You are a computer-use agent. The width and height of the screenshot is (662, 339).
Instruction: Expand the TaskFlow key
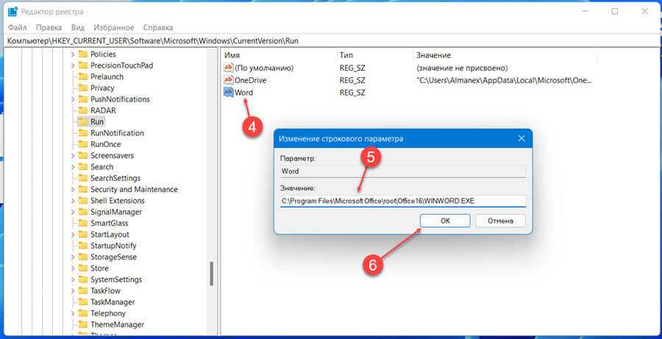coord(73,291)
